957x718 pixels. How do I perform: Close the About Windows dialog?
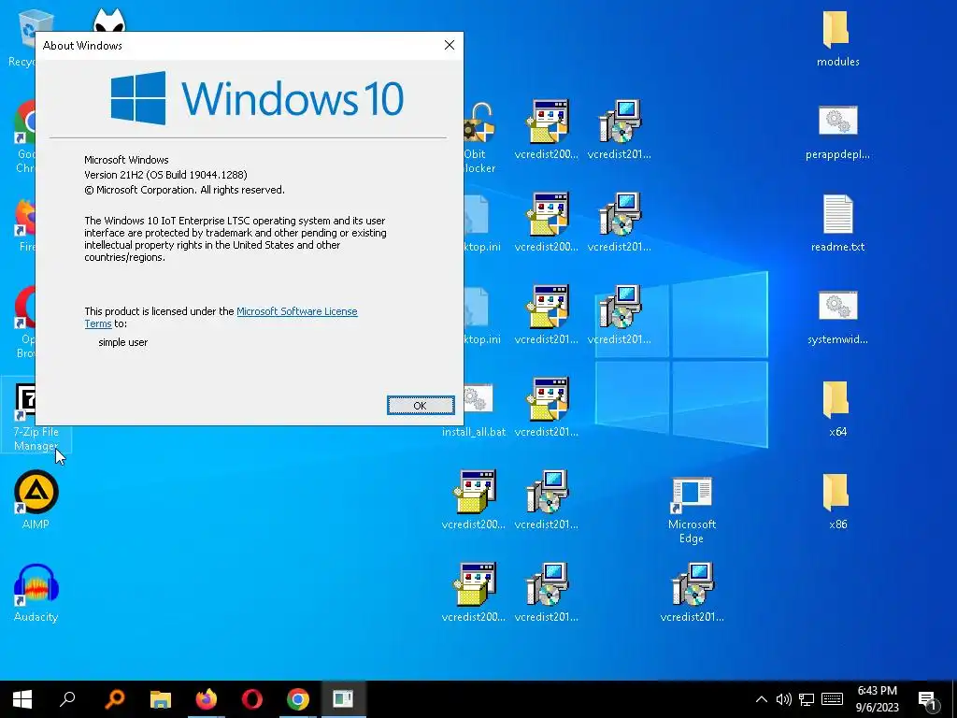pos(450,45)
